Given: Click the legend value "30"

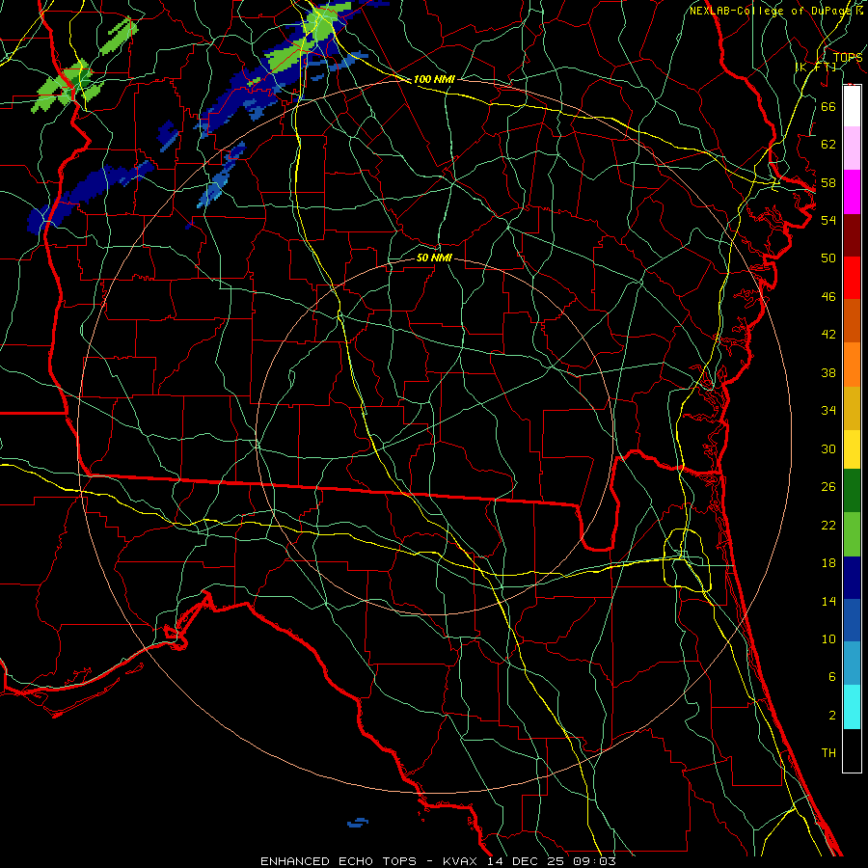Looking at the screenshot, I should (828, 448).
